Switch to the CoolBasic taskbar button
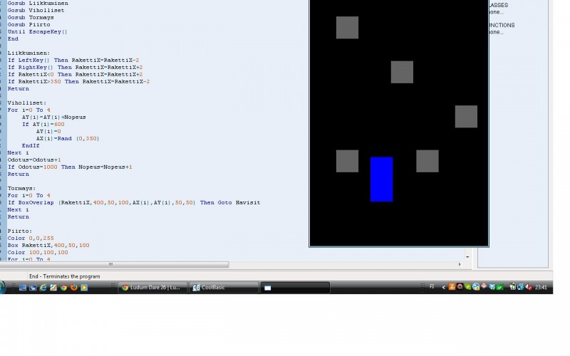 point(224,288)
